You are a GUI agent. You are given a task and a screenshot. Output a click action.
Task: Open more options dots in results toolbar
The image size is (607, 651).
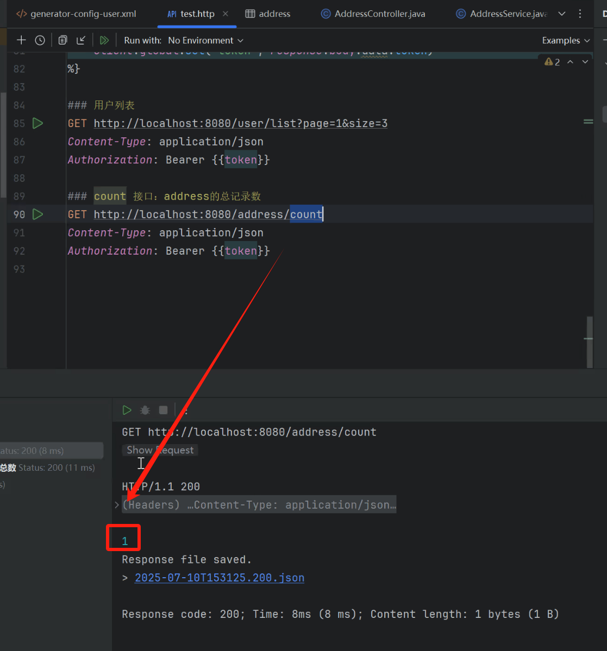coord(186,410)
